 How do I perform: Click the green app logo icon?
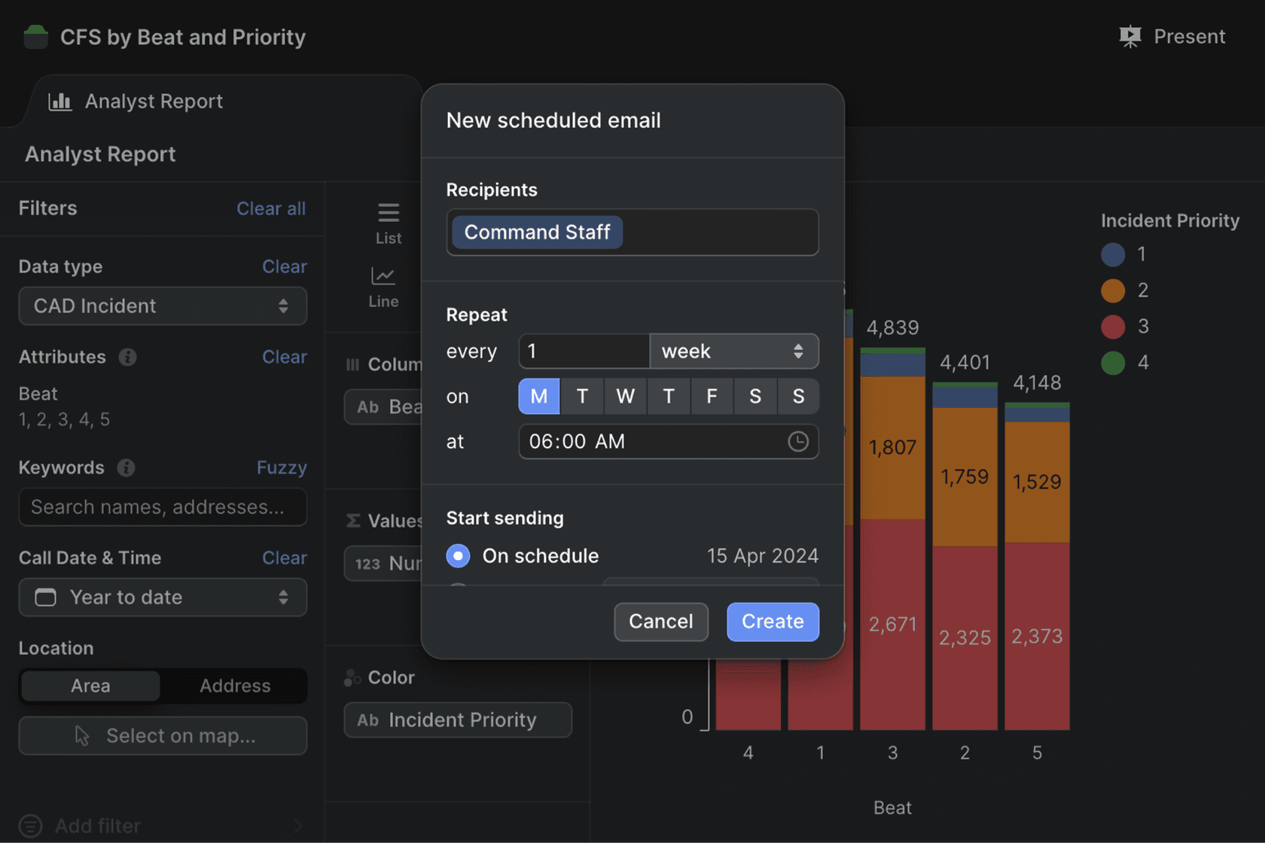[35, 37]
